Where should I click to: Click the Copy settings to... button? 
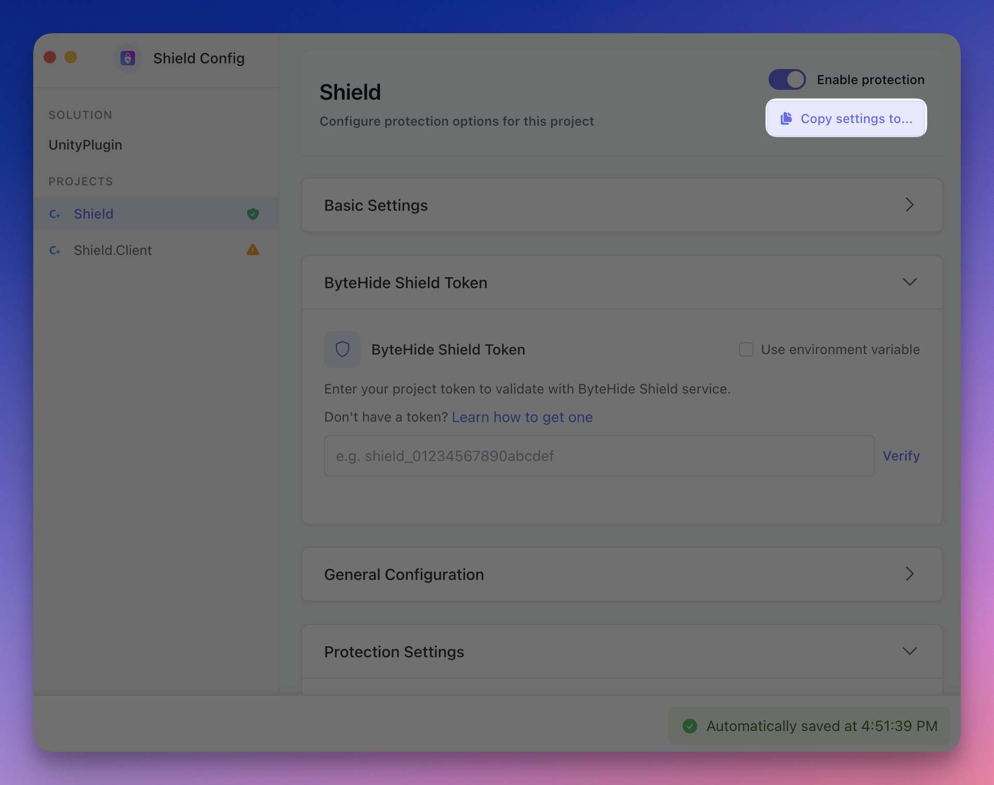[846, 118]
